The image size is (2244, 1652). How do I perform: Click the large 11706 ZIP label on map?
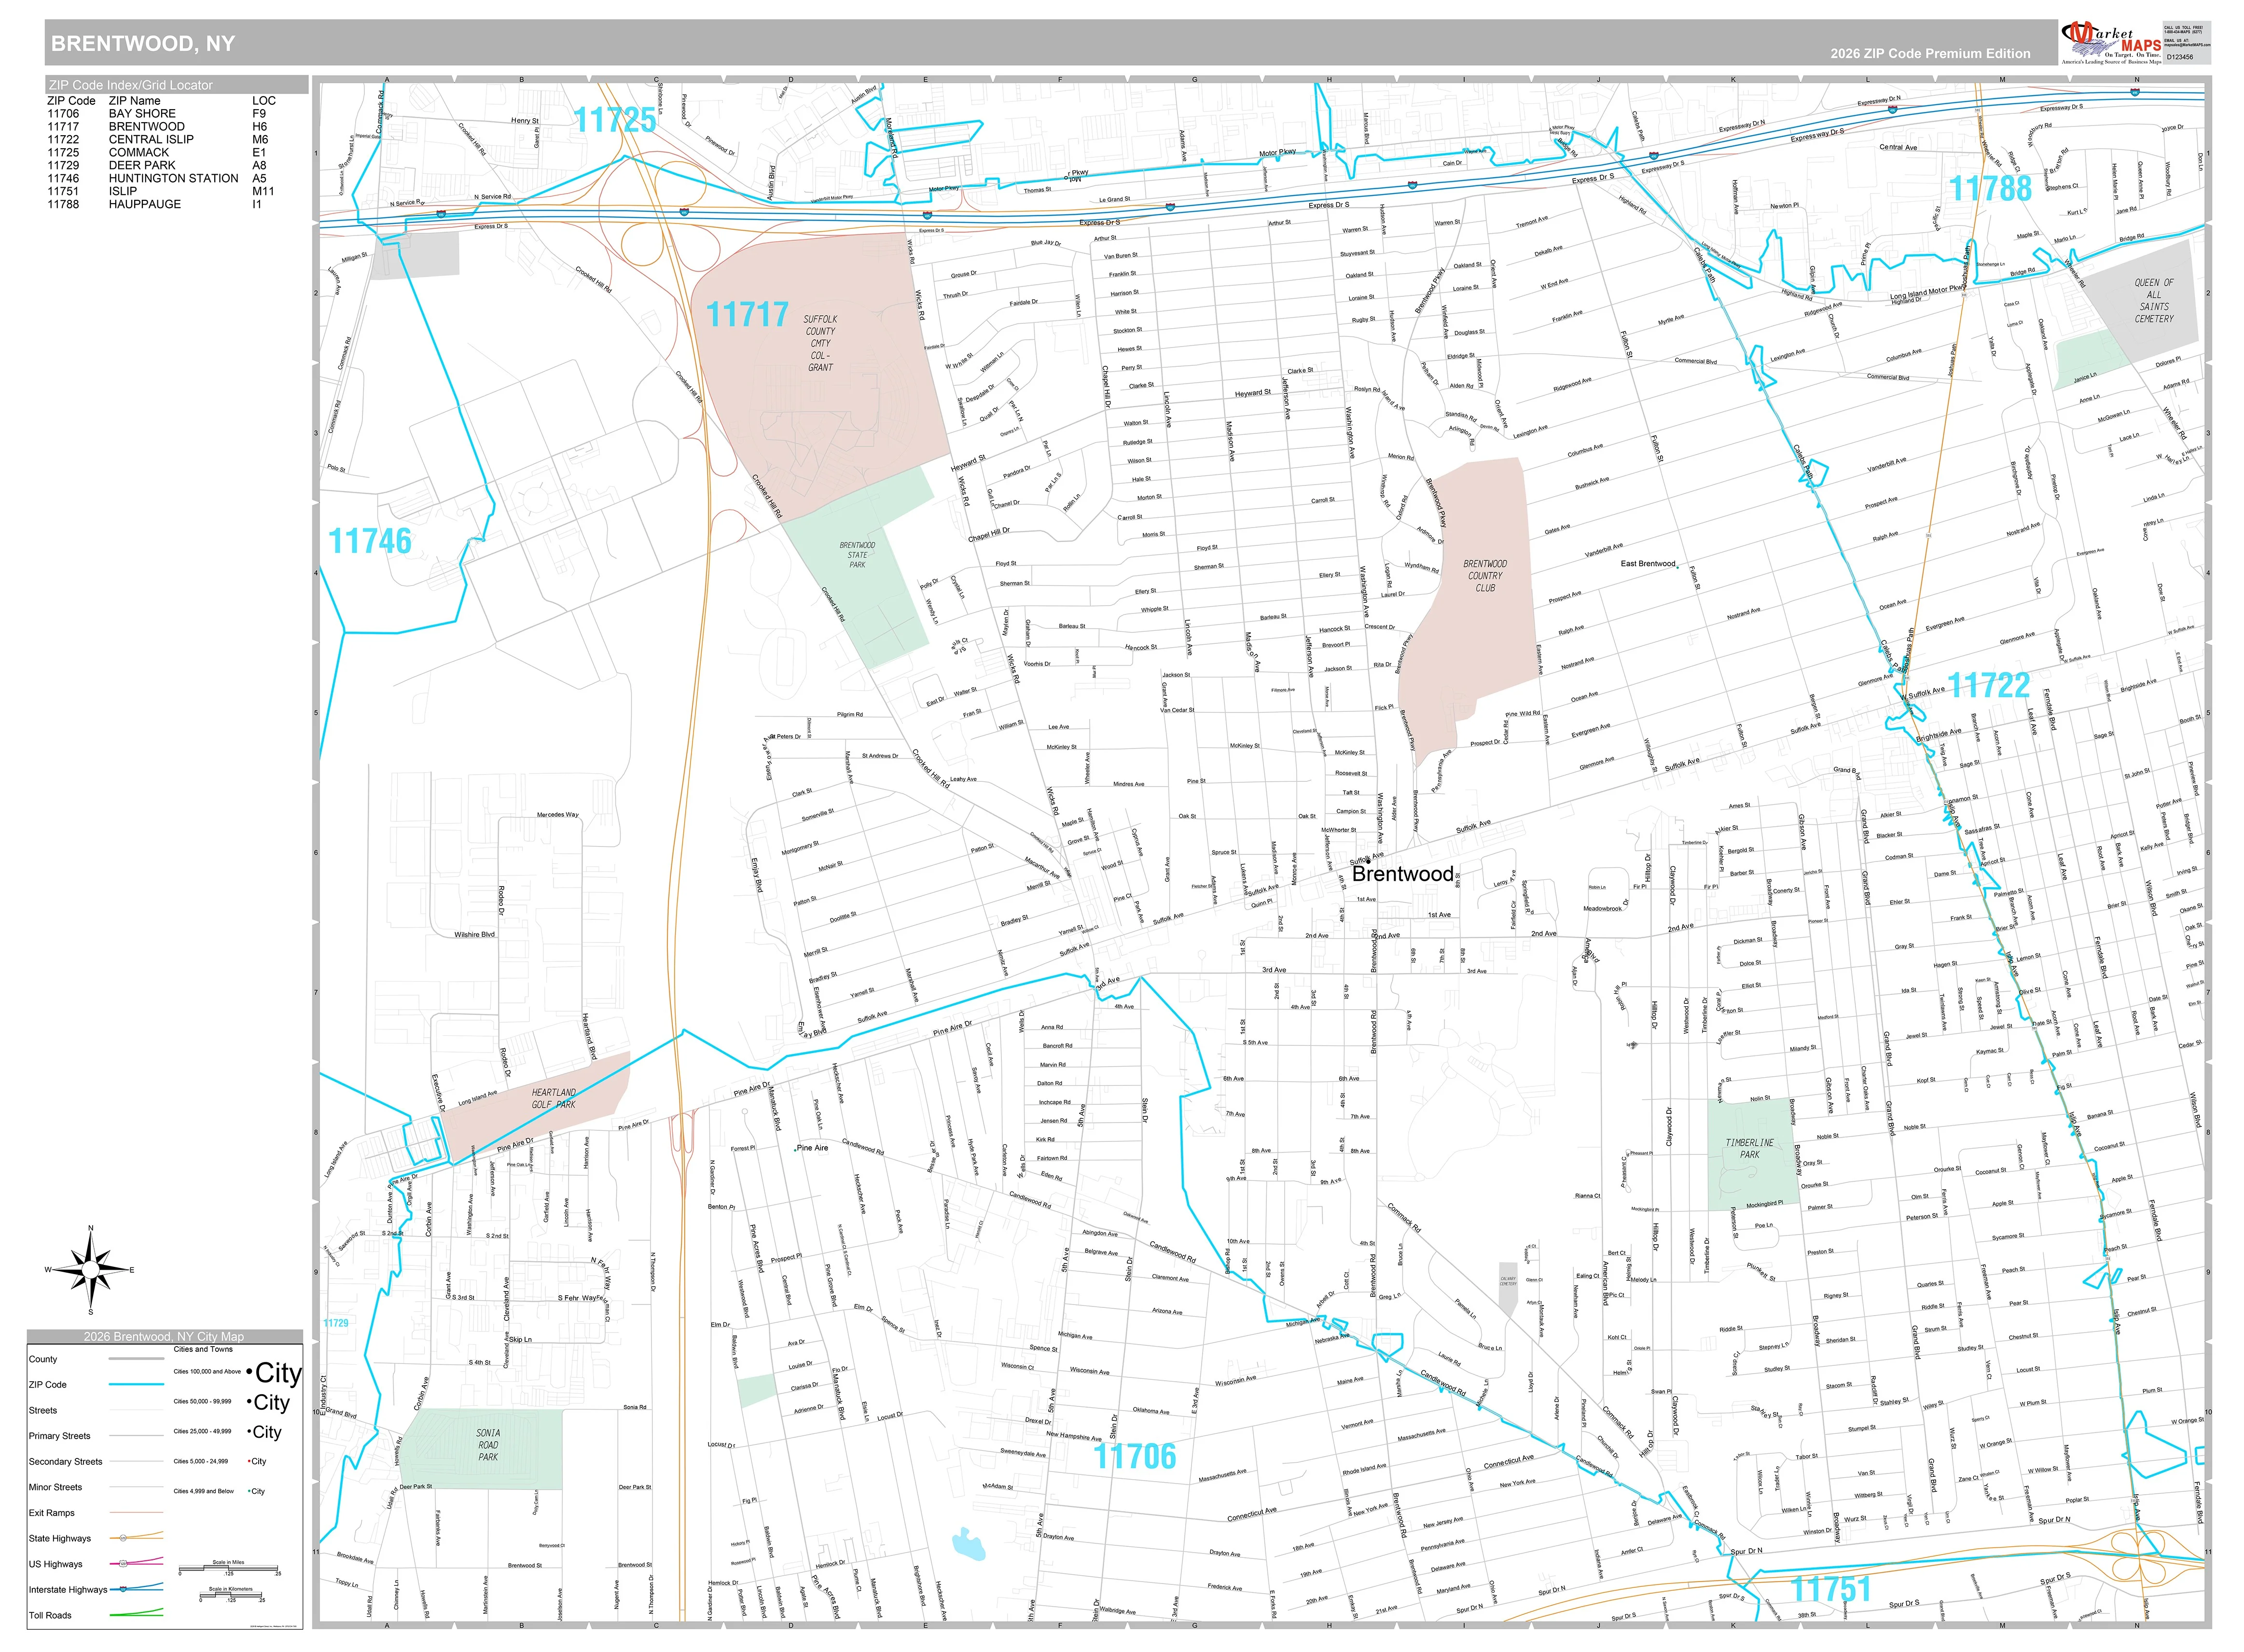pos(1135,1456)
